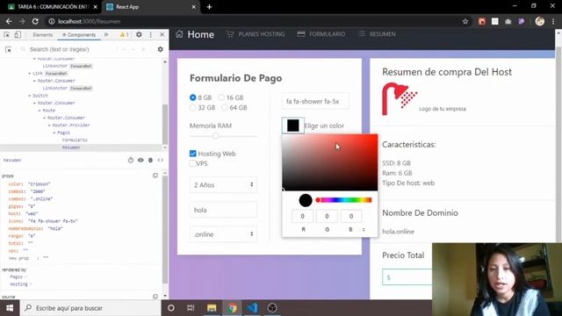
Task: Open File Explorer from taskbar
Action: pos(212,308)
